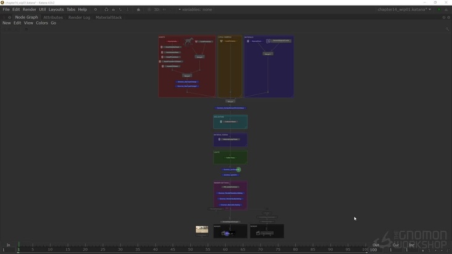
Task: Open the File menu
Action: click(x=6, y=9)
